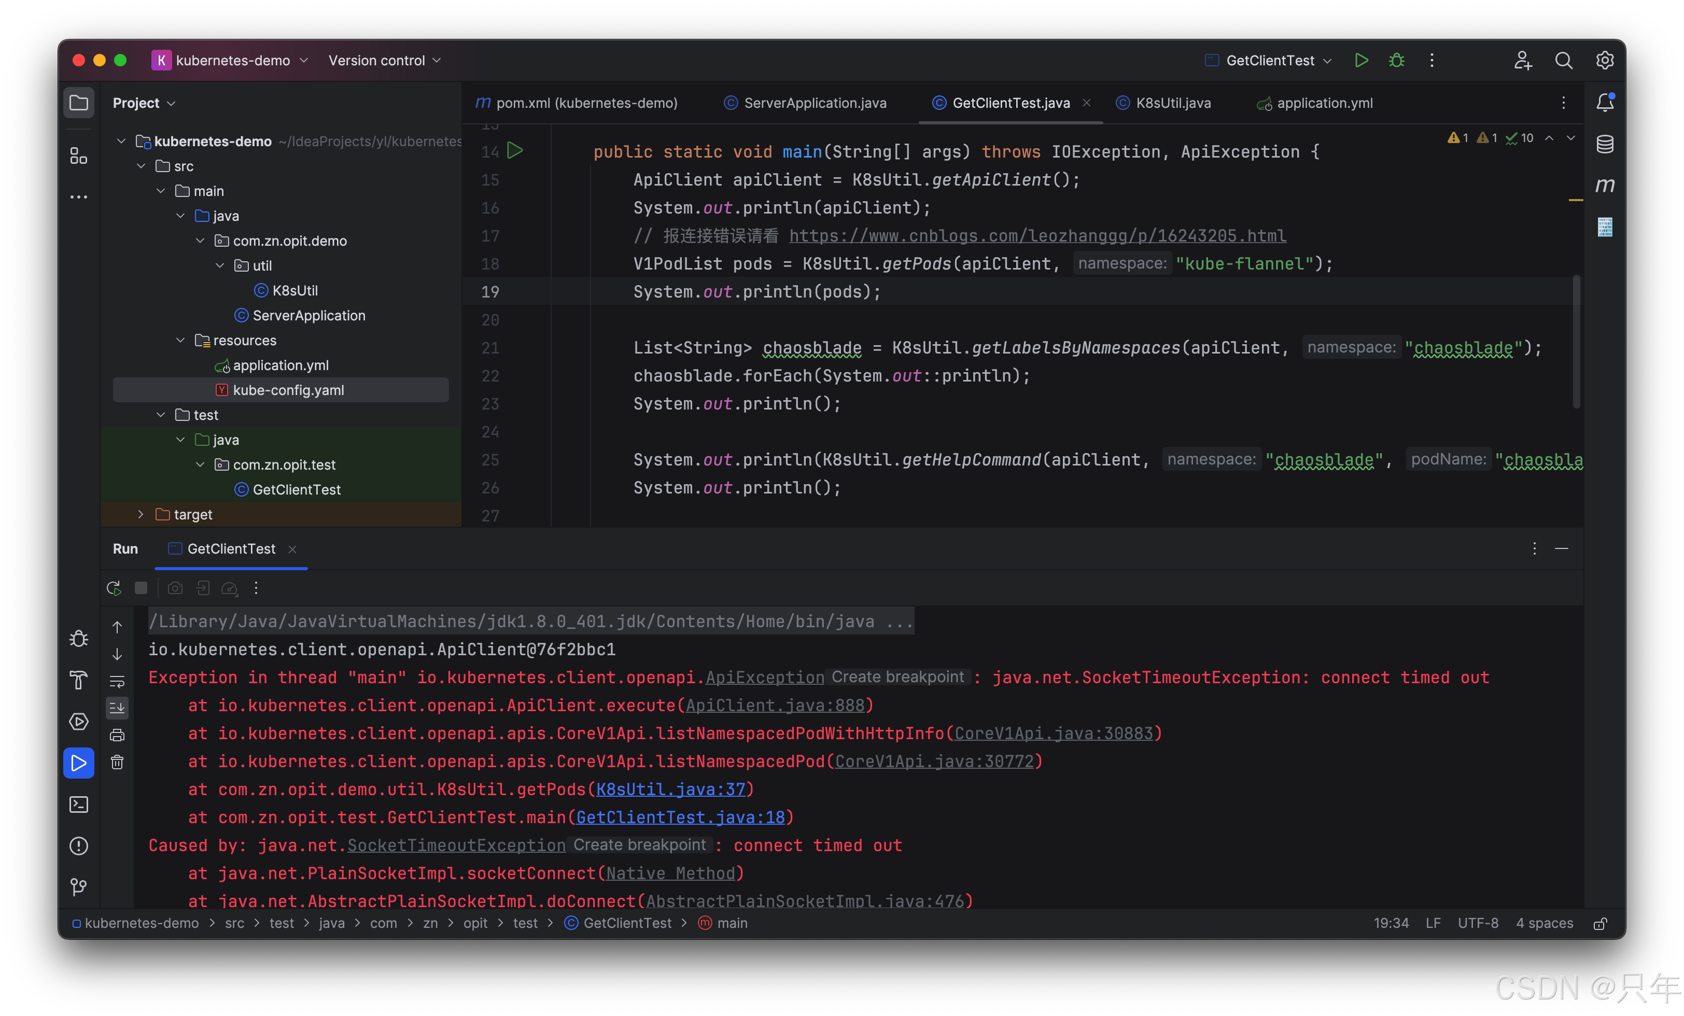Click the Rerun icon in Run panel
Viewport: 1684px width, 1016px height.
(x=114, y=588)
